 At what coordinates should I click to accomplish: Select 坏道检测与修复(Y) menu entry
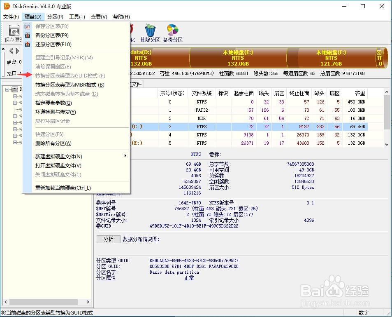pyautogui.click(x=76, y=112)
